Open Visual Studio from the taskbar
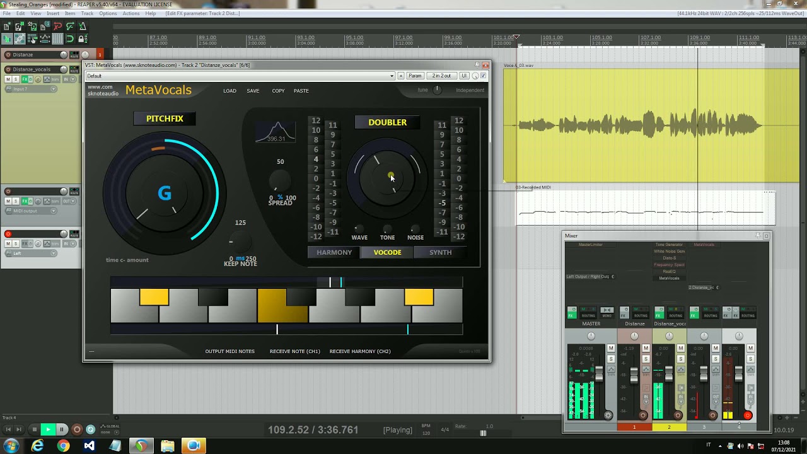This screenshot has height=454, width=807. click(89, 446)
